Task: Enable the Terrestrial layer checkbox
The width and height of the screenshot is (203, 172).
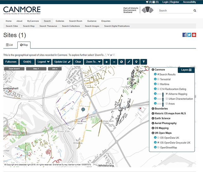Action: (159, 79)
